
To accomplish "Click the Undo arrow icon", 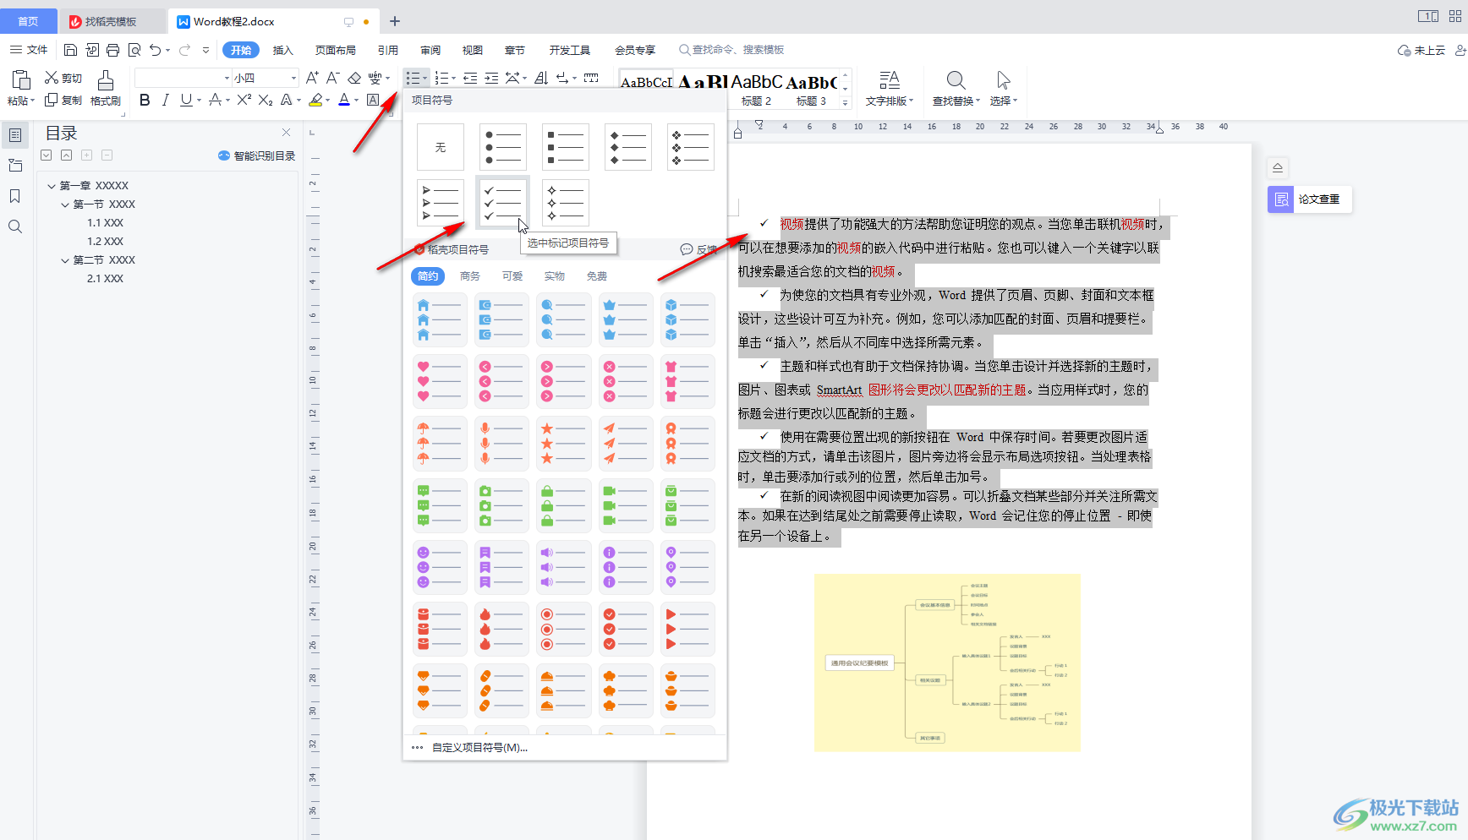I will [156, 50].
